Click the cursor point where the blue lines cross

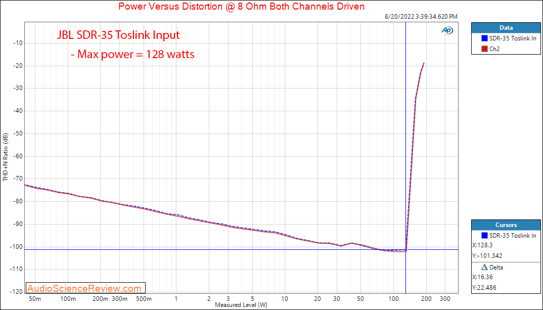tap(405, 249)
